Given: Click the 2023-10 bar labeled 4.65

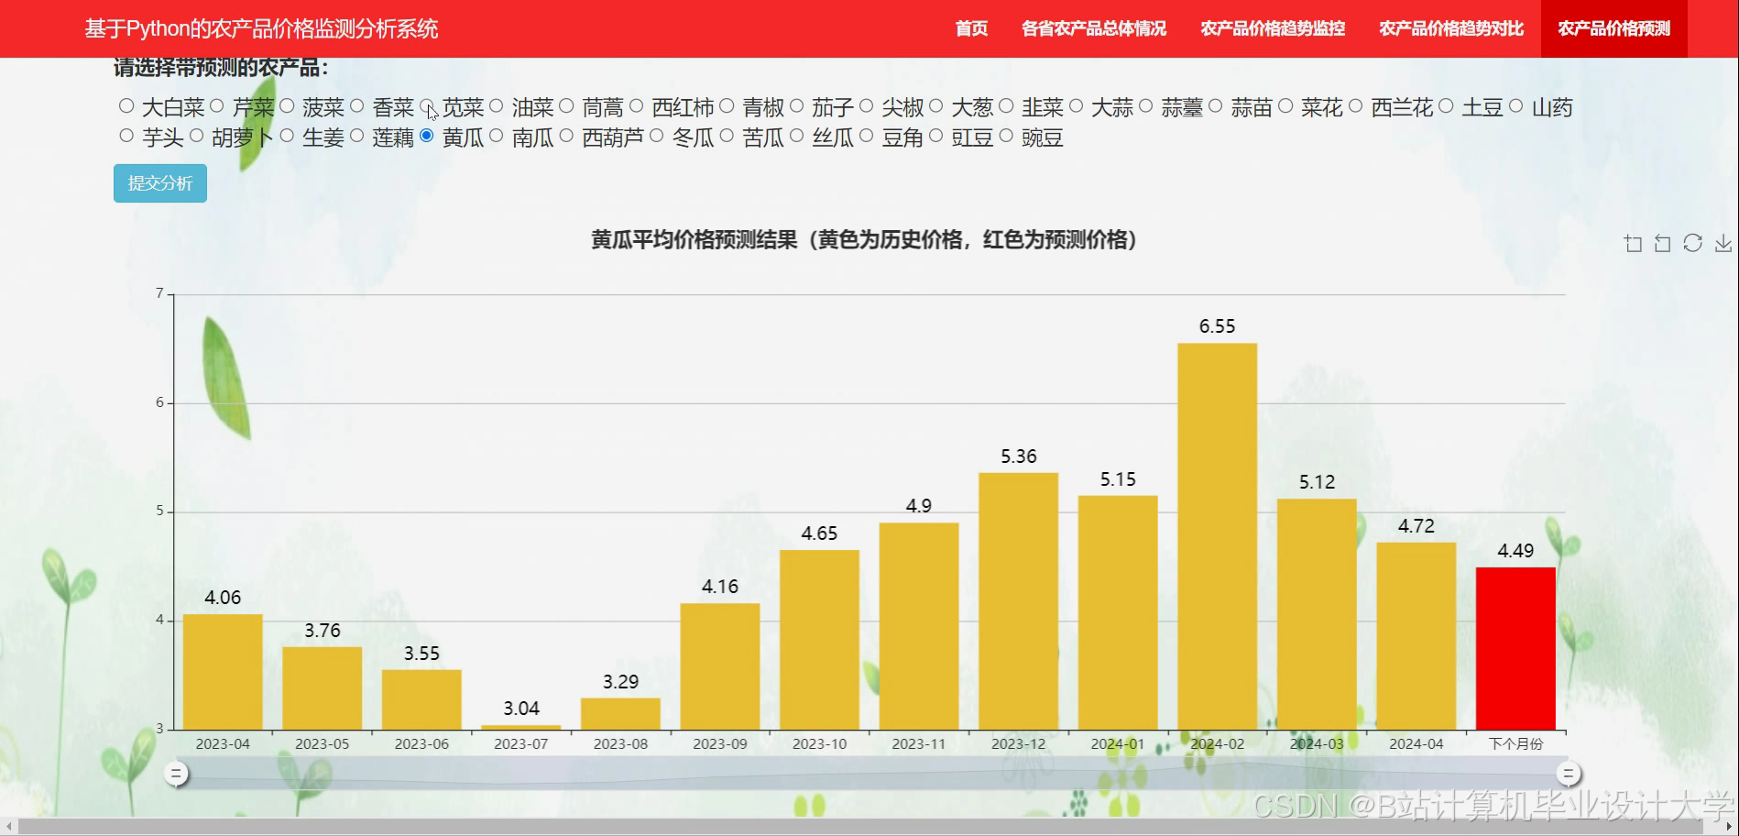Looking at the screenshot, I should (819, 640).
